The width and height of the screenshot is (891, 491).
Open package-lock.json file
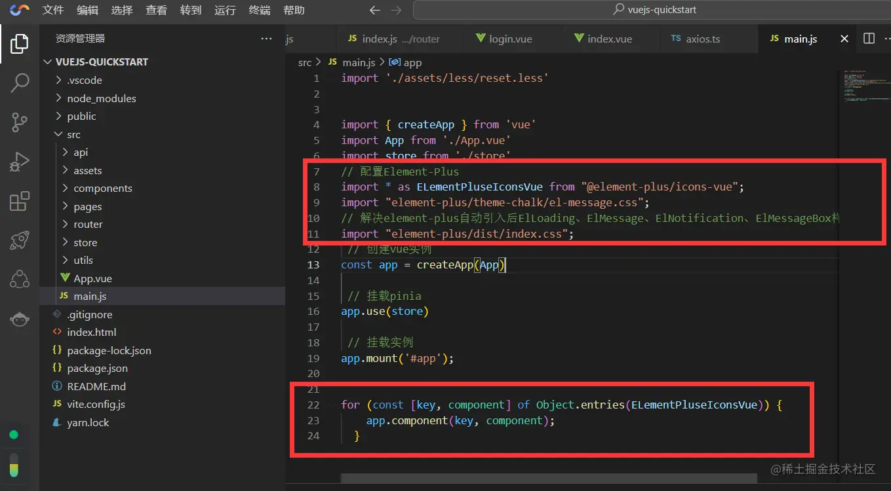coord(162,350)
